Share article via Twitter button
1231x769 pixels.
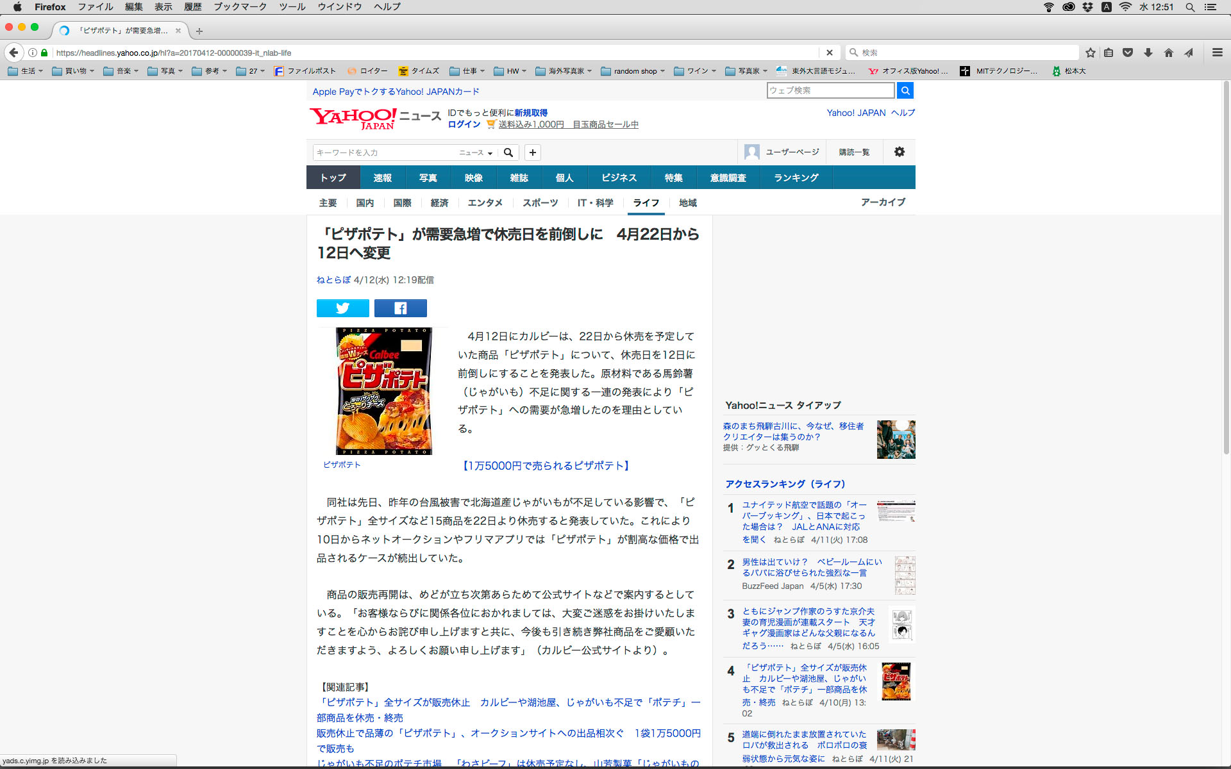[x=342, y=308]
